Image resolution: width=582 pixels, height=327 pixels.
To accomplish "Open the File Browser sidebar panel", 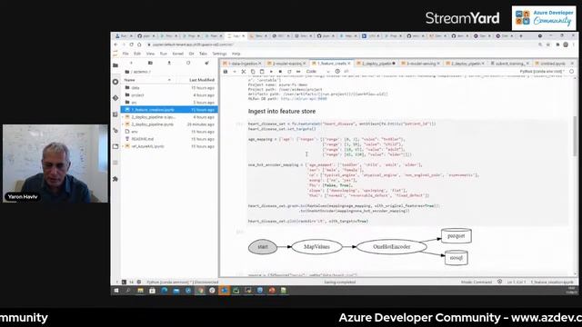I will coord(115,65).
